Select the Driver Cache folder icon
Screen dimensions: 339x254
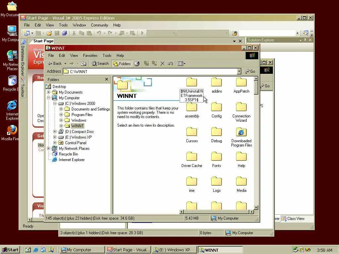(192, 157)
